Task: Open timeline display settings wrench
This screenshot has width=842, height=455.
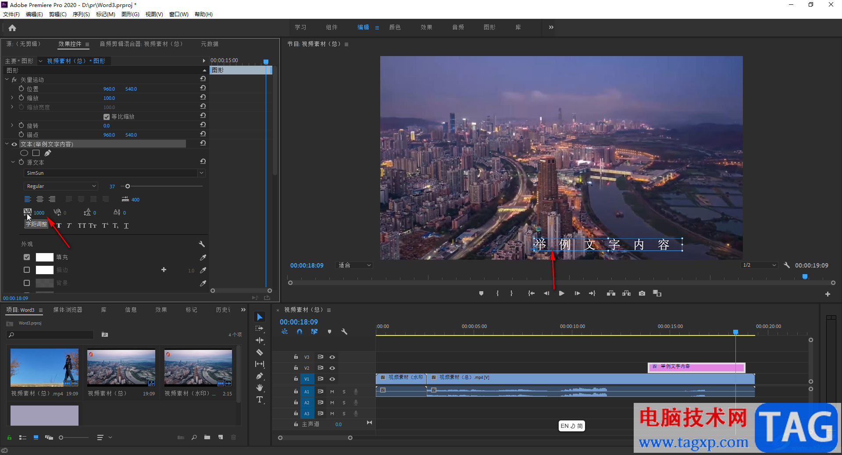Action: (344, 332)
